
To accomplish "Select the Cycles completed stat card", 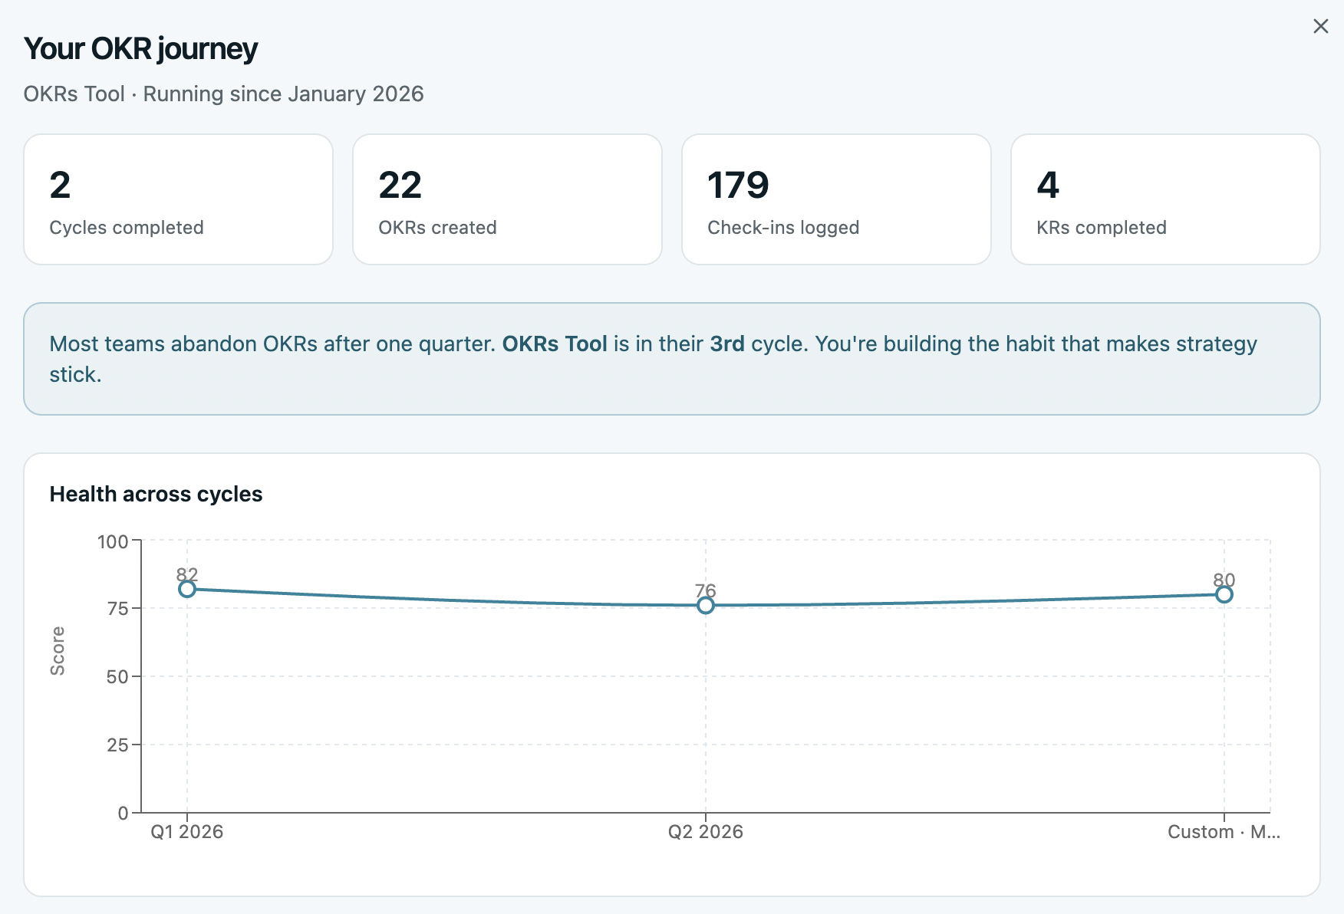I will point(178,199).
